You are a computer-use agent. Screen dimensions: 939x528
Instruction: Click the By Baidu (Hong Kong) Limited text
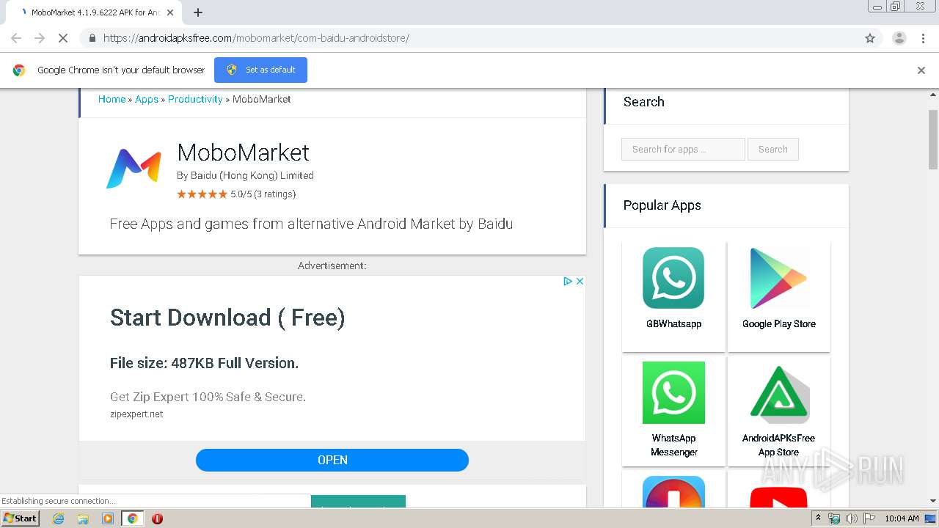pos(245,175)
